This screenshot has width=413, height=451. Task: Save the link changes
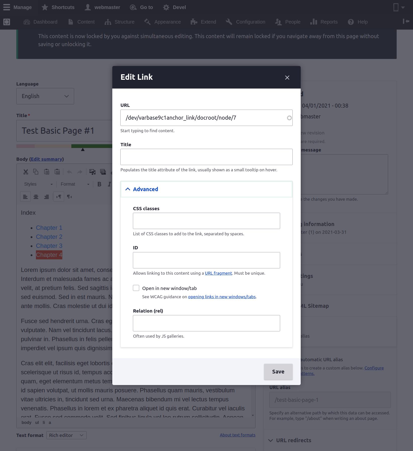[278, 372]
